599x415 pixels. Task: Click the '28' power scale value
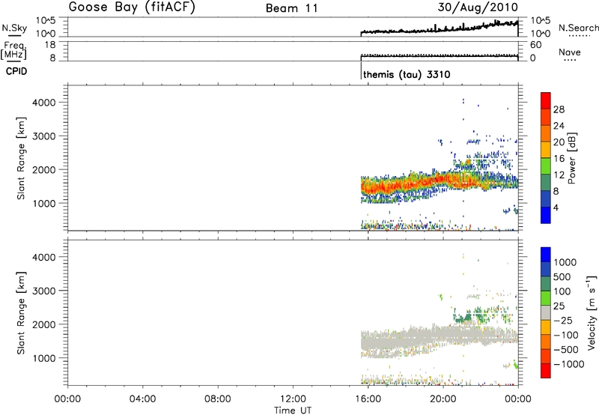pyautogui.click(x=559, y=109)
